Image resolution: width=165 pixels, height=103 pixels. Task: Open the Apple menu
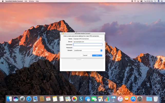point(2,1)
